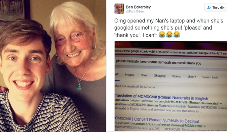Expand the babylon-software result URL arrow
228x132 pixels.
[221, 104]
